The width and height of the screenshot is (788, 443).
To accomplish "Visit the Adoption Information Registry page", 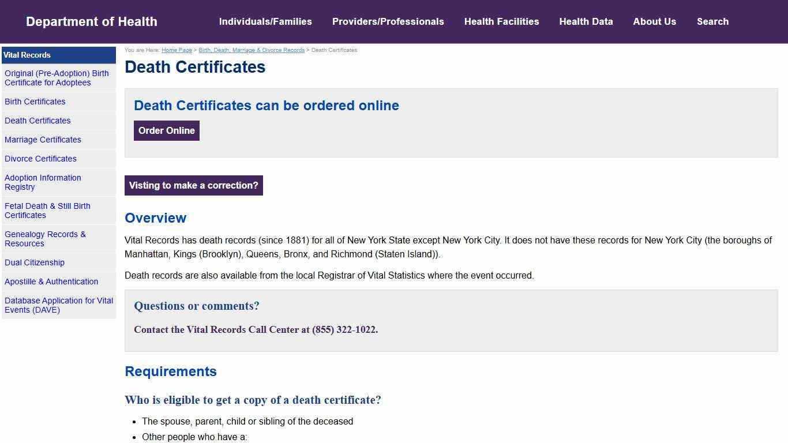I will point(43,182).
